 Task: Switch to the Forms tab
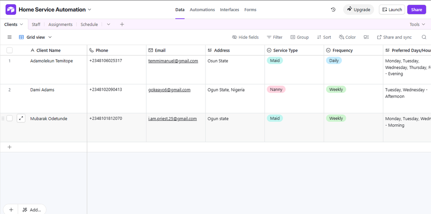coord(250,10)
